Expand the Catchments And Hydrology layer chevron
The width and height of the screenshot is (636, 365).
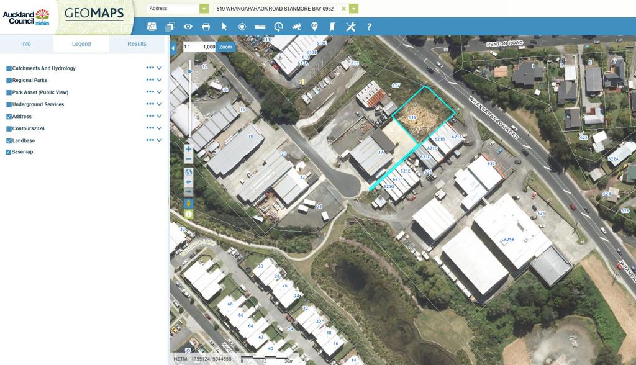click(x=160, y=68)
